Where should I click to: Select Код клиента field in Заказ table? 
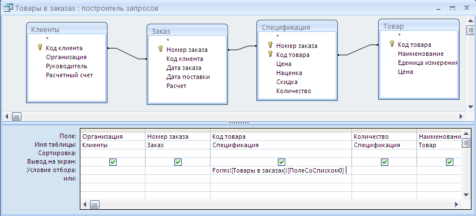pyautogui.click(x=185, y=59)
